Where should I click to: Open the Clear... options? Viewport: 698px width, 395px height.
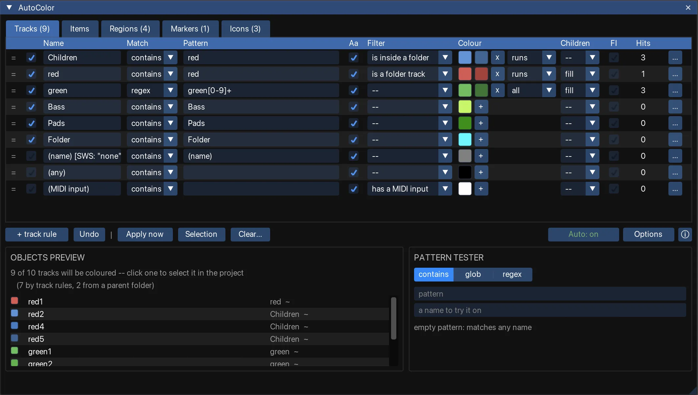250,234
